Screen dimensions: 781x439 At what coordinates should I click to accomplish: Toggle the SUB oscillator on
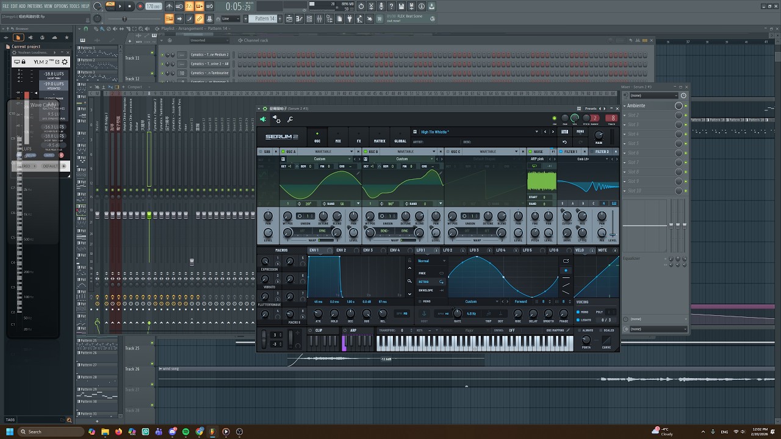[x=261, y=152]
